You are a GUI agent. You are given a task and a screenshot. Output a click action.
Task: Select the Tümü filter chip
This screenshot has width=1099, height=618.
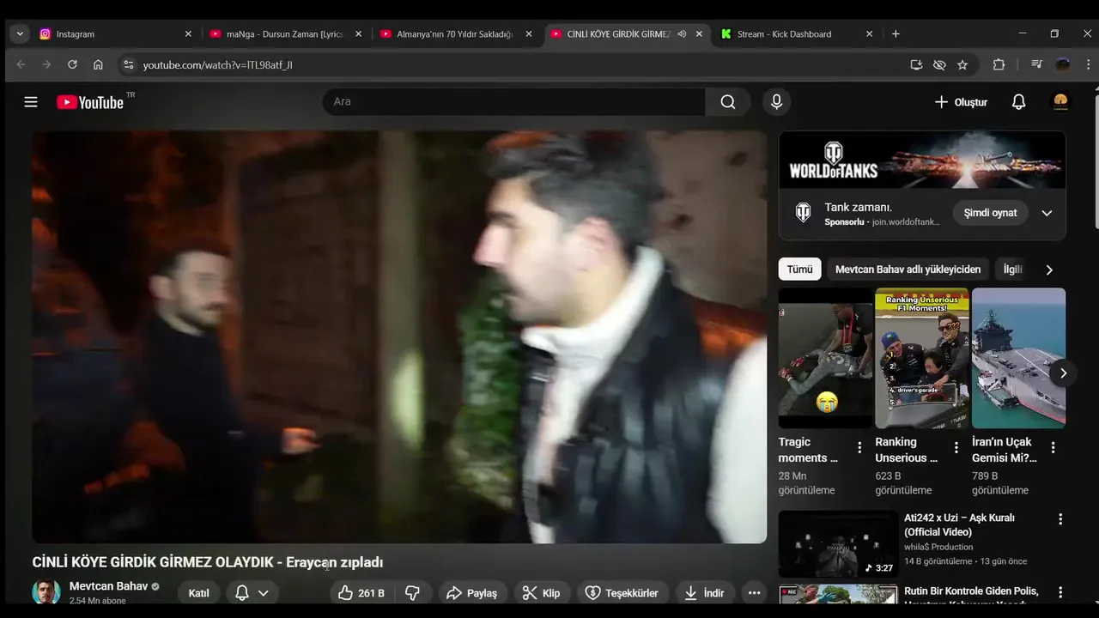(x=799, y=270)
